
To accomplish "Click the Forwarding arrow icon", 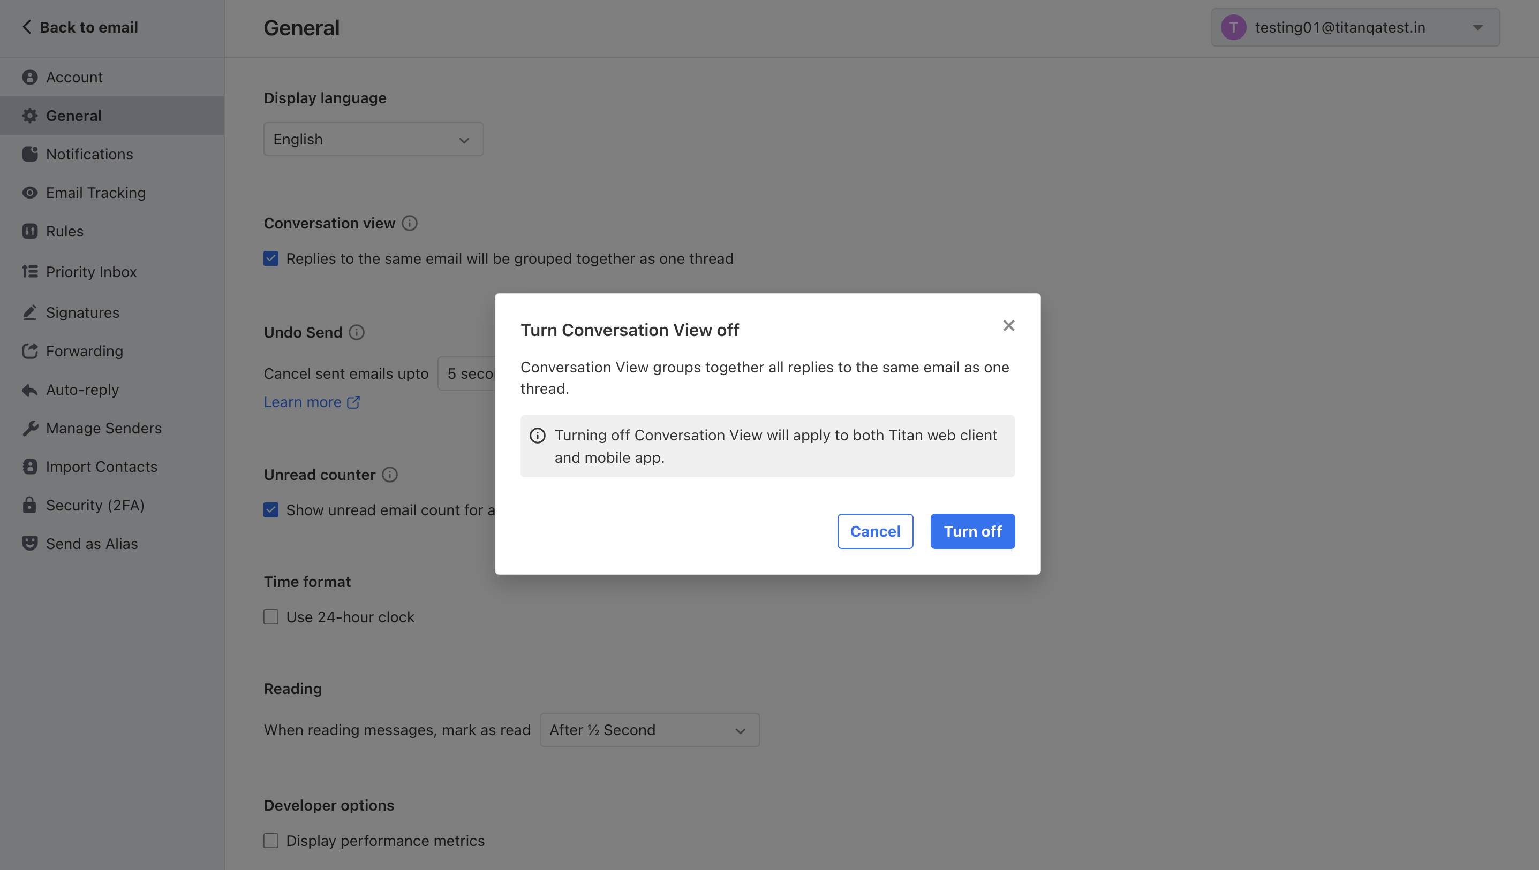I will 29,351.
